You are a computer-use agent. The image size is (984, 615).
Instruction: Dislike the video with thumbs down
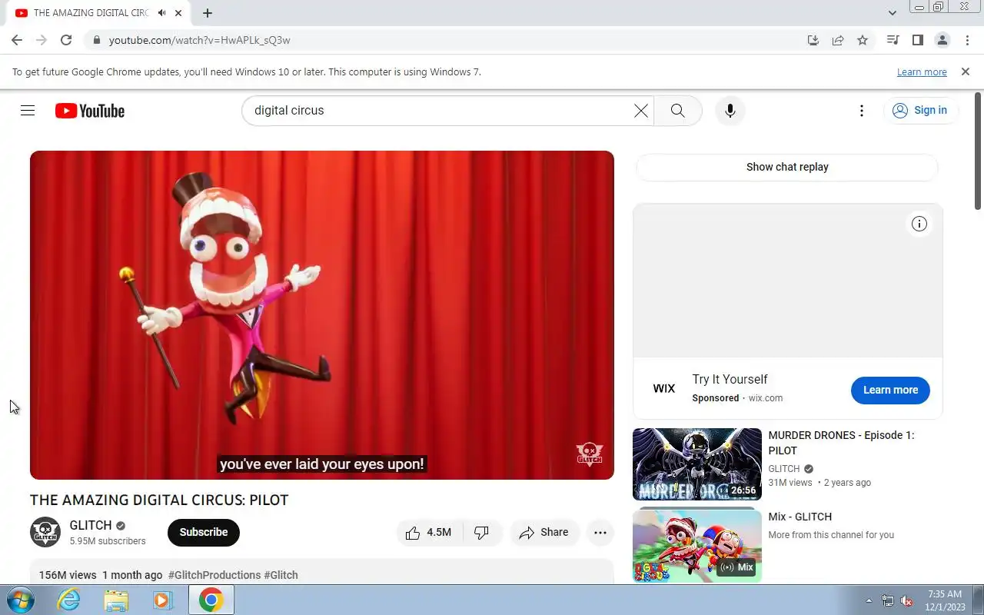(481, 532)
